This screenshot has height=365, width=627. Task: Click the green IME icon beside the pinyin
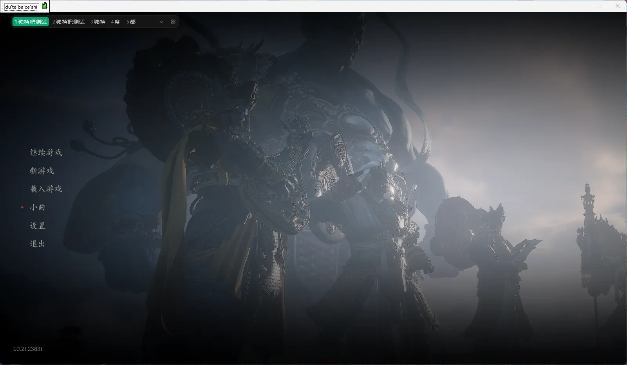click(45, 6)
